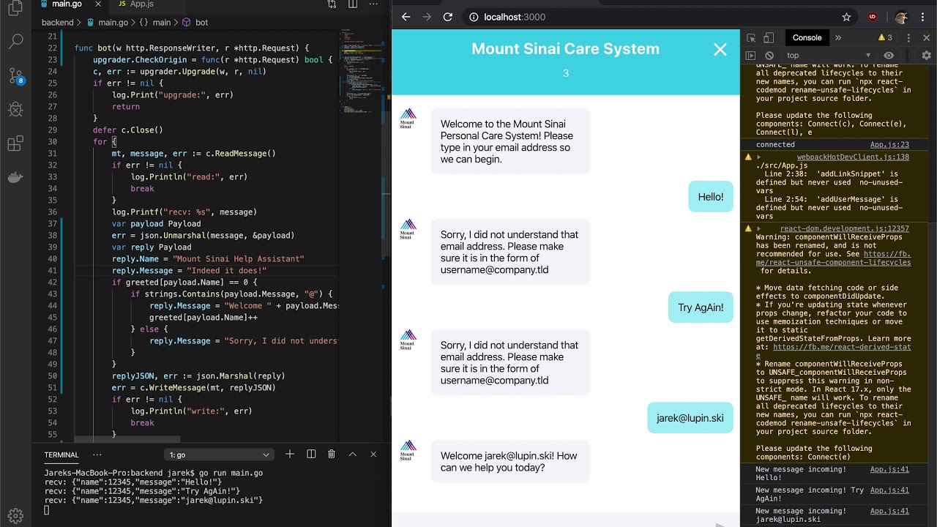Select the TERMINAL panel tab
Image resolution: width=937 pixels, height=527 pixels.
pyautogui.click(x=61, y=455)
